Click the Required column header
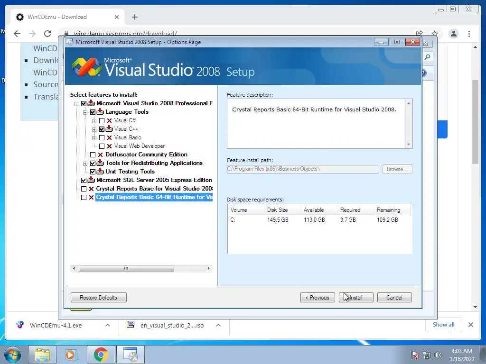The height and width of the screenshot is (364, 486). (356, 210)
